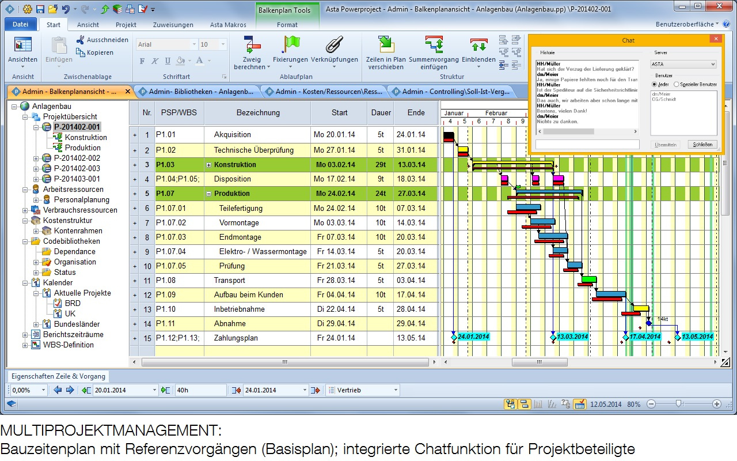737x461 pixels.
Task: Open the Ansichten views gallery
Action: 23,52
